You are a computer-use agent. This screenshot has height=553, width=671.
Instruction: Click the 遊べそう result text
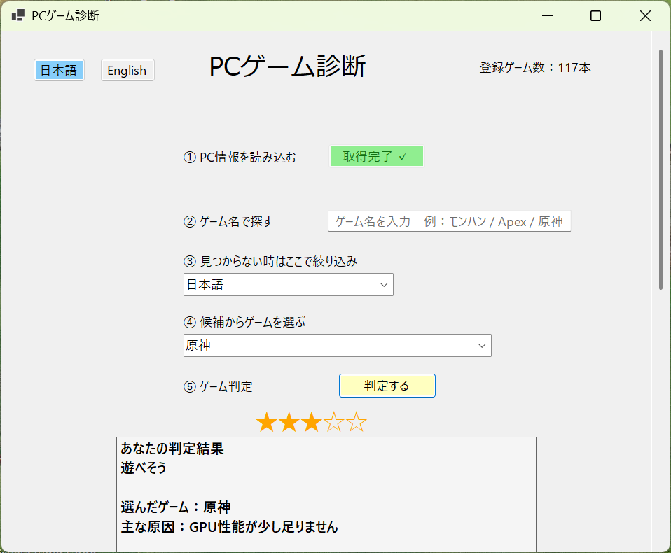pos(144,468)
